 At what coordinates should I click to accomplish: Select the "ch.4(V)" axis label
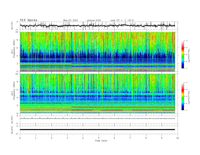[x=12, y=130]
